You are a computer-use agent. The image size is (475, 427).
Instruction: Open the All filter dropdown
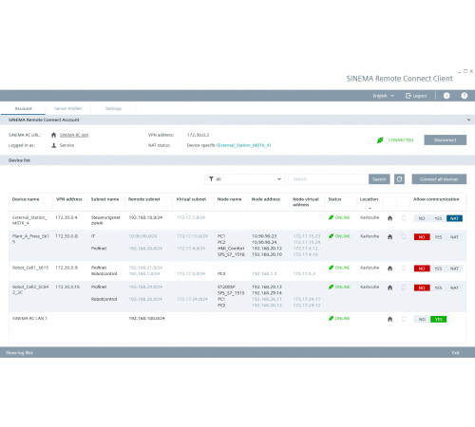pos(245,179)
